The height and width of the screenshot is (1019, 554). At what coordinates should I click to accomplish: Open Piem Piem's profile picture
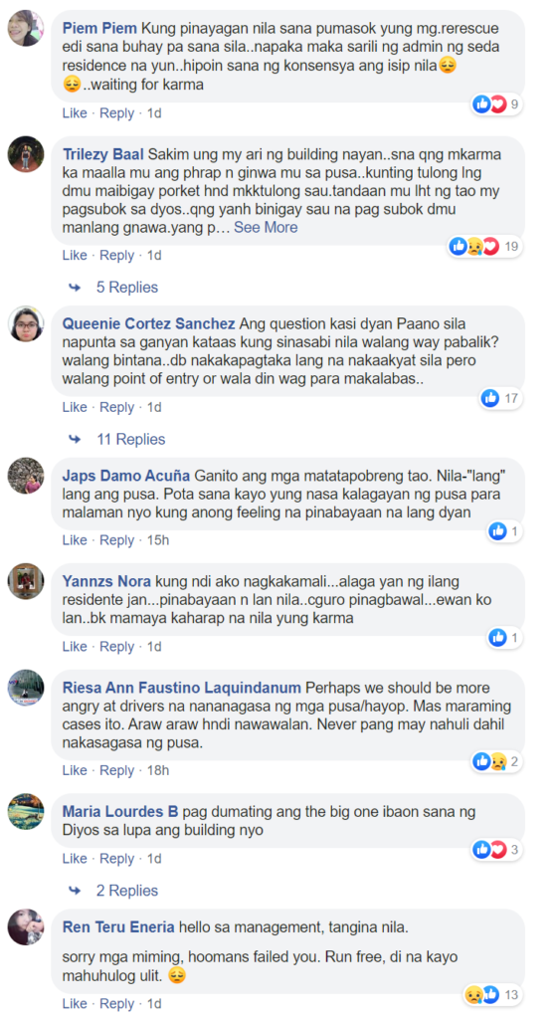[x=26, y=29]
